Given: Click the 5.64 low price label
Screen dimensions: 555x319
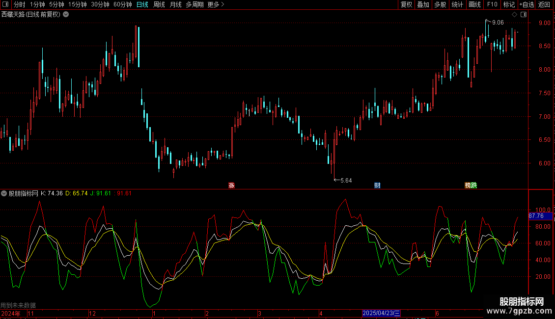Looking at the screenshot, I should [x=346, y=181].
